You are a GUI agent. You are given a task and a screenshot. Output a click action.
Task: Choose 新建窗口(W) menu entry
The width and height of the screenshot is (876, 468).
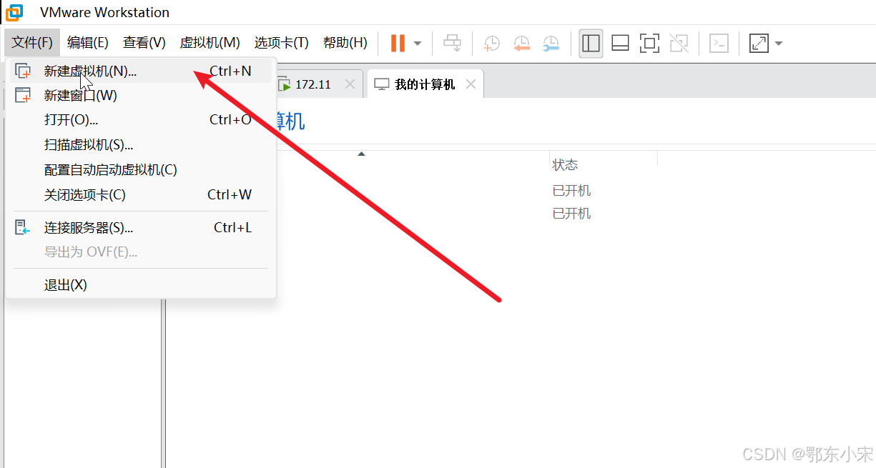click(x=141, y=96)
